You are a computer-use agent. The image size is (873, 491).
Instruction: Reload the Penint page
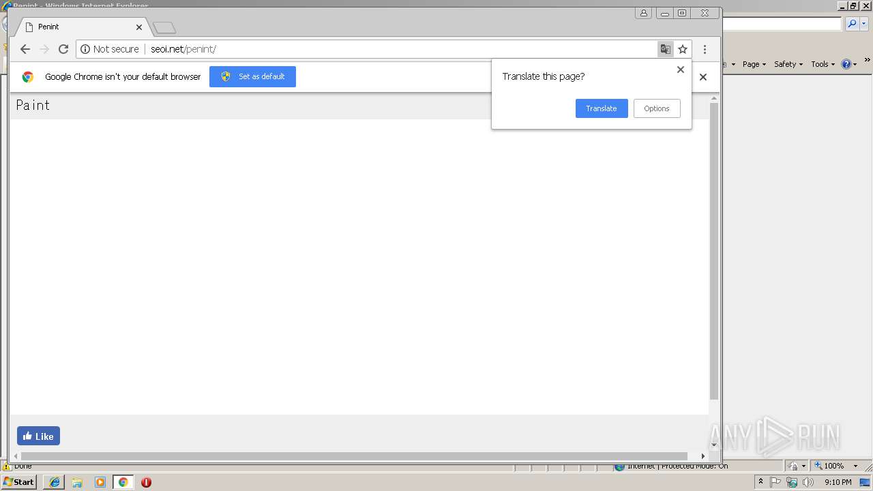63,49
